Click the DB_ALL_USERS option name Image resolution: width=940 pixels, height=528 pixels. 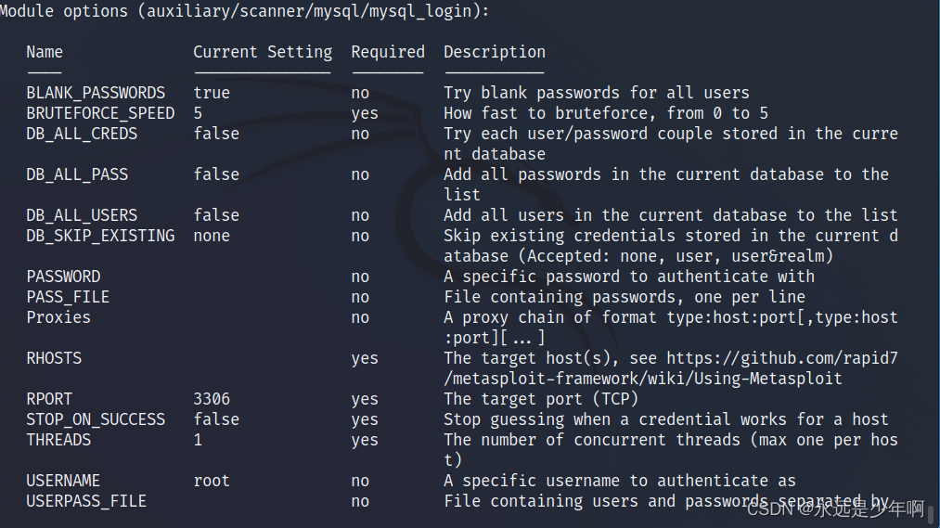tap(82, 215)
